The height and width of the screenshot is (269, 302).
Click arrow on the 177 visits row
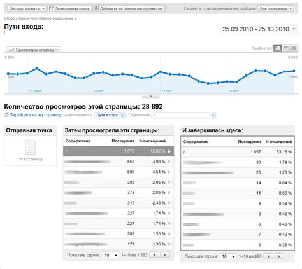pos(169,244)
